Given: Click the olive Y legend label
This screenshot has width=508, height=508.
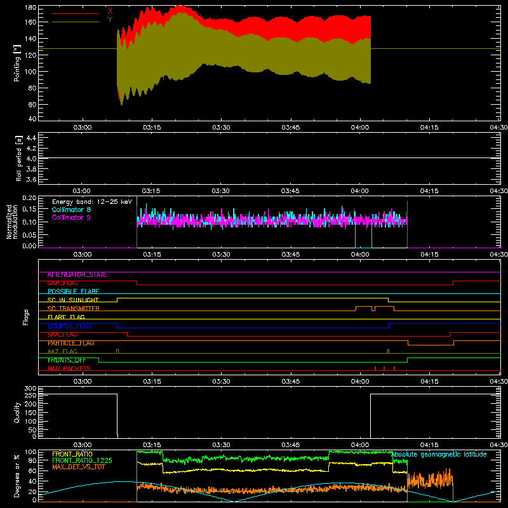Looking at the screenshot, I should coord(110,20).
